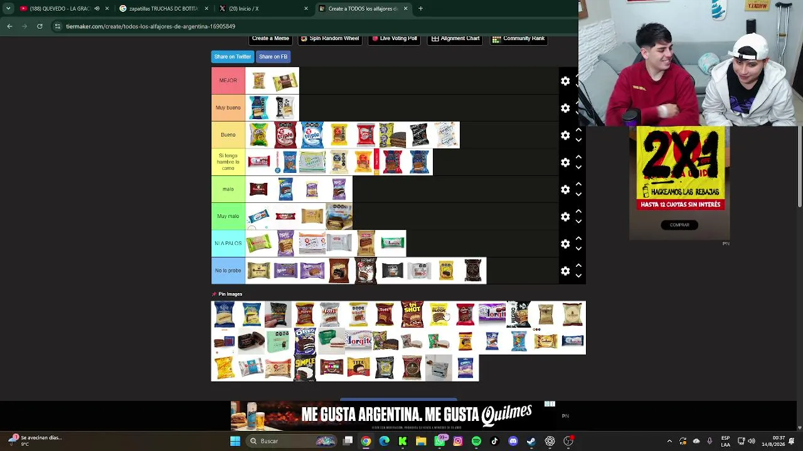Image resolution: width=803 pixels, height=451 pixels.
Task: Open the Quilmes banner advertisement
Action: click(393, 415)
